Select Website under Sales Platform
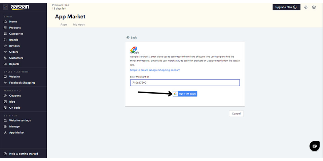Screen dimensions: 323x161 pyautogui.click(x=14, y=77)
